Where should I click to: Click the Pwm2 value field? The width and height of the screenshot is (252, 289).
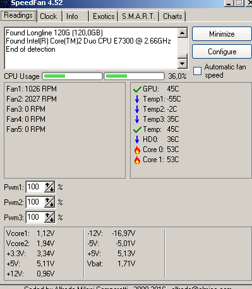click(35, 202)
